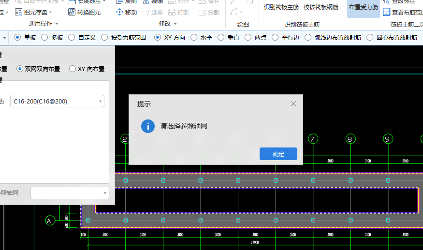Click 确定 in the 提示 dialog

278,154
